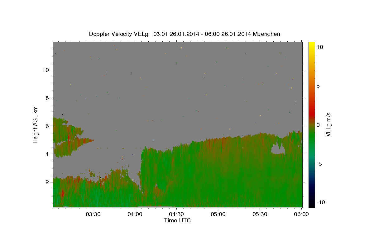Click the 03:30 time tick label
Viewport: 374px width, 249px height.
coord(93,214)
